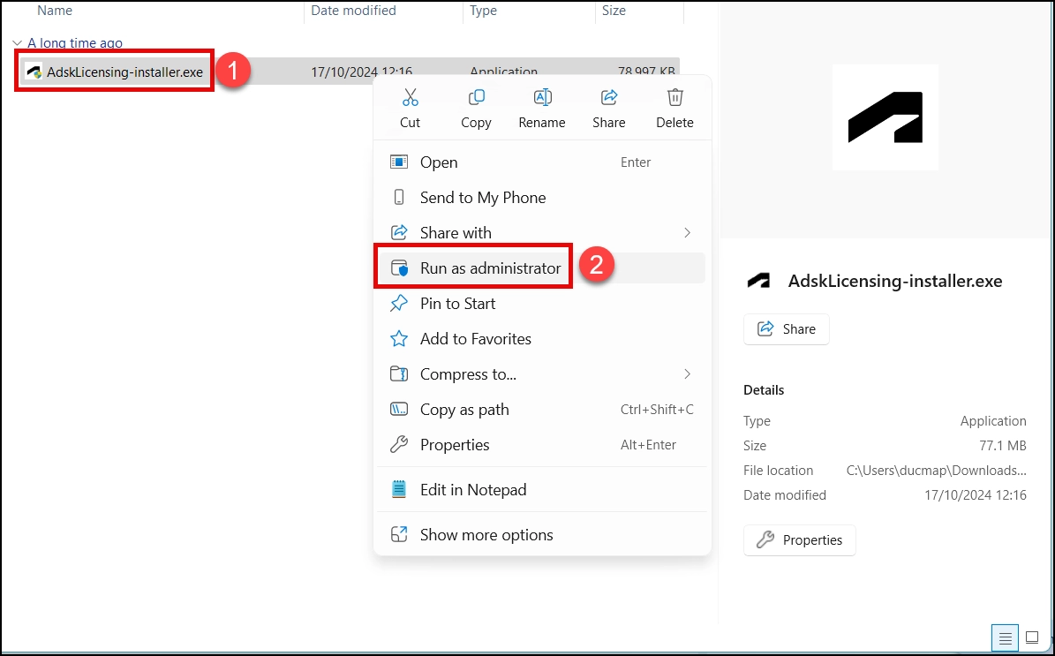Image resolution: width=1055 pixels, height=656 pixels.
Task: Collapse the 'A long time ago' group
Action: pyautogui.click(x=18, y=43)
